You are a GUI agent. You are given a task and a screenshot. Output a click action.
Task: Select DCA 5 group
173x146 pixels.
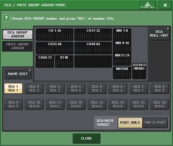[x=97, y=88]
